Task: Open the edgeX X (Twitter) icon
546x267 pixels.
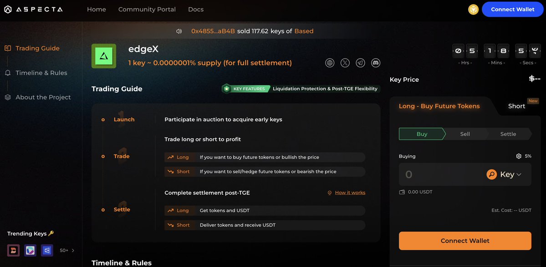Action: tap(345, 63)
